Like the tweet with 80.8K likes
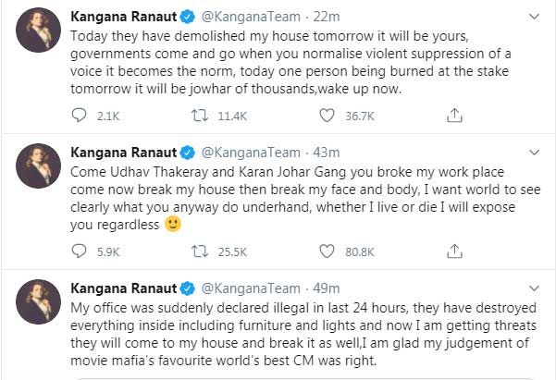 [327, 251]
